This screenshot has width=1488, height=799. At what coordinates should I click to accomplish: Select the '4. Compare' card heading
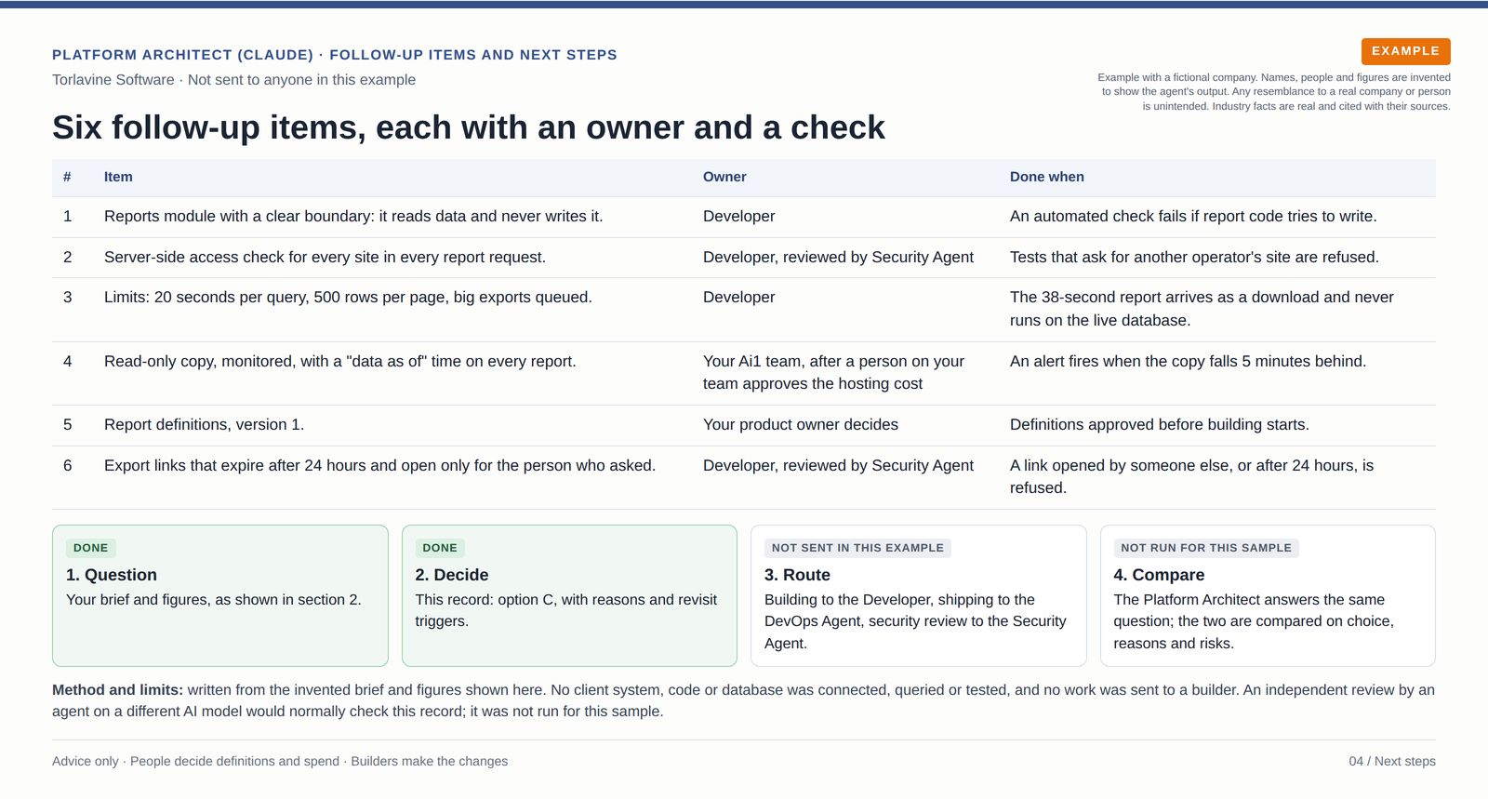[1159, 575]
